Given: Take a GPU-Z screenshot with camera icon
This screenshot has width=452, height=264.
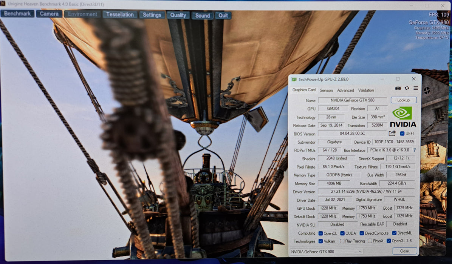Looking at the screenshot, I should (x=398, y=88).
